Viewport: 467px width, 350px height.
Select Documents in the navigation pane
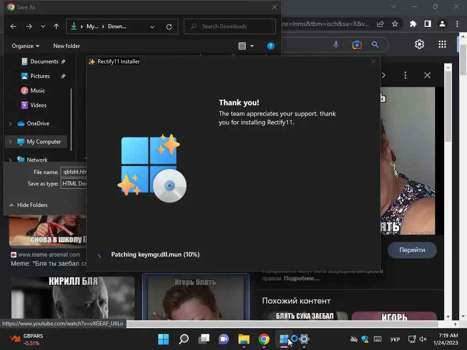[x=44, y=62]
